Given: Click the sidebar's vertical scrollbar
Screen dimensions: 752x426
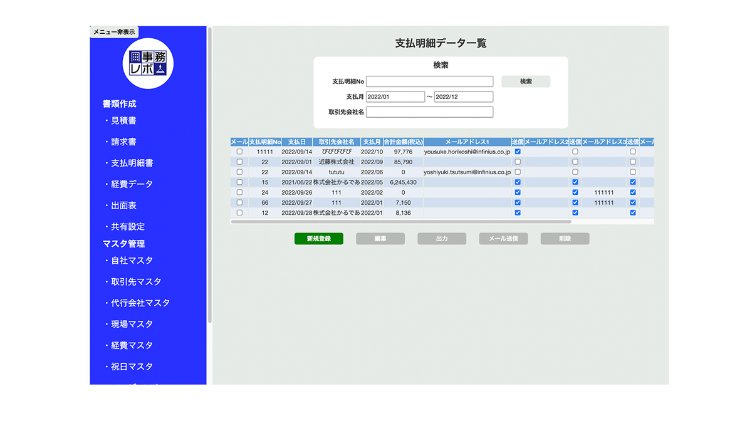Looking at the screenshot, I should [x=210, y=174].
